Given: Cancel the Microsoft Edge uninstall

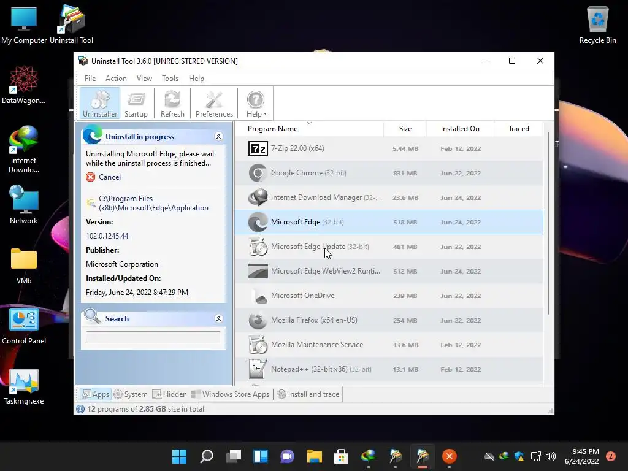Looking at the screenshot, I should click(x=109, y=177).
